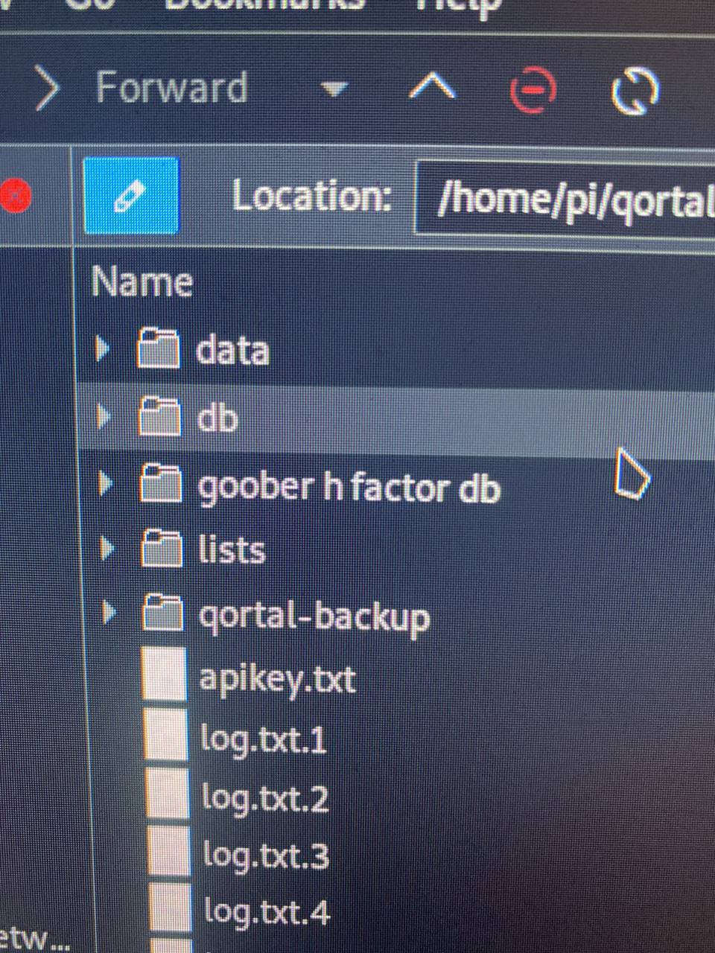Click the red Stop loading icon
This screenshot has width=715, height=953.
pos(533,90)
